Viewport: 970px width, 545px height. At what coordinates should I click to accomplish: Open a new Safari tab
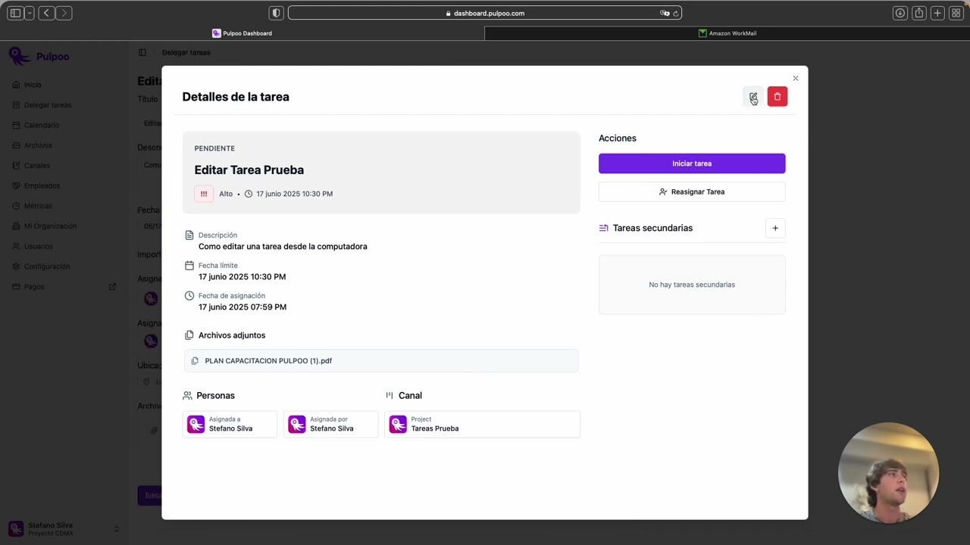coord(937,13)
